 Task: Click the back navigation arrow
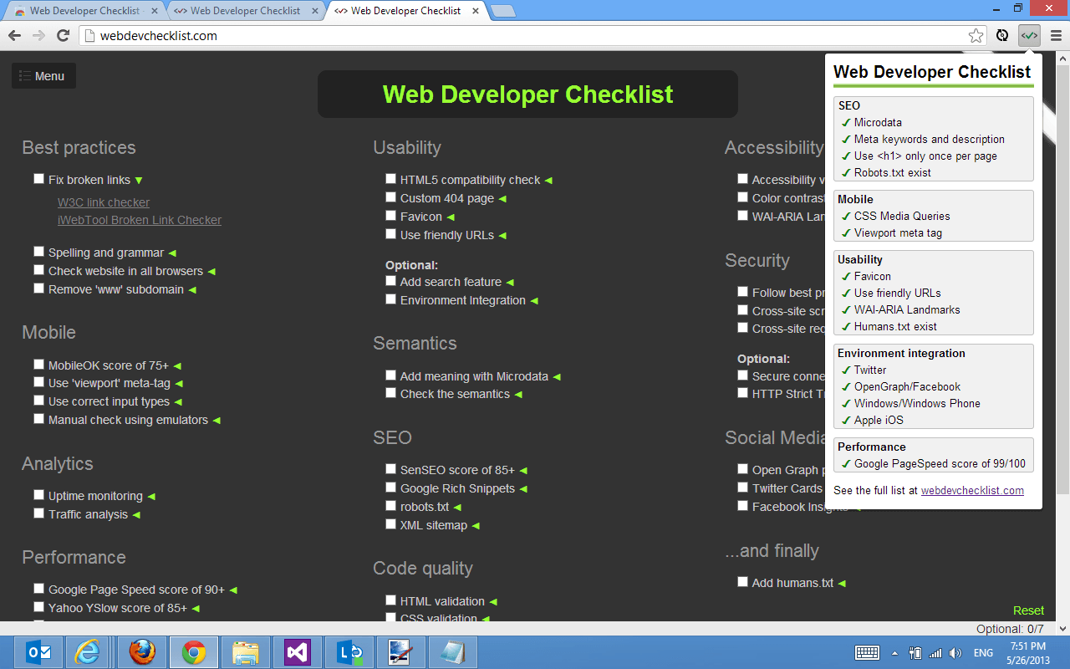click(13, 35)
